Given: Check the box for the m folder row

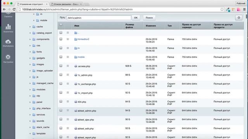Looking at the screenshot, I should click(x=61, y=48).
